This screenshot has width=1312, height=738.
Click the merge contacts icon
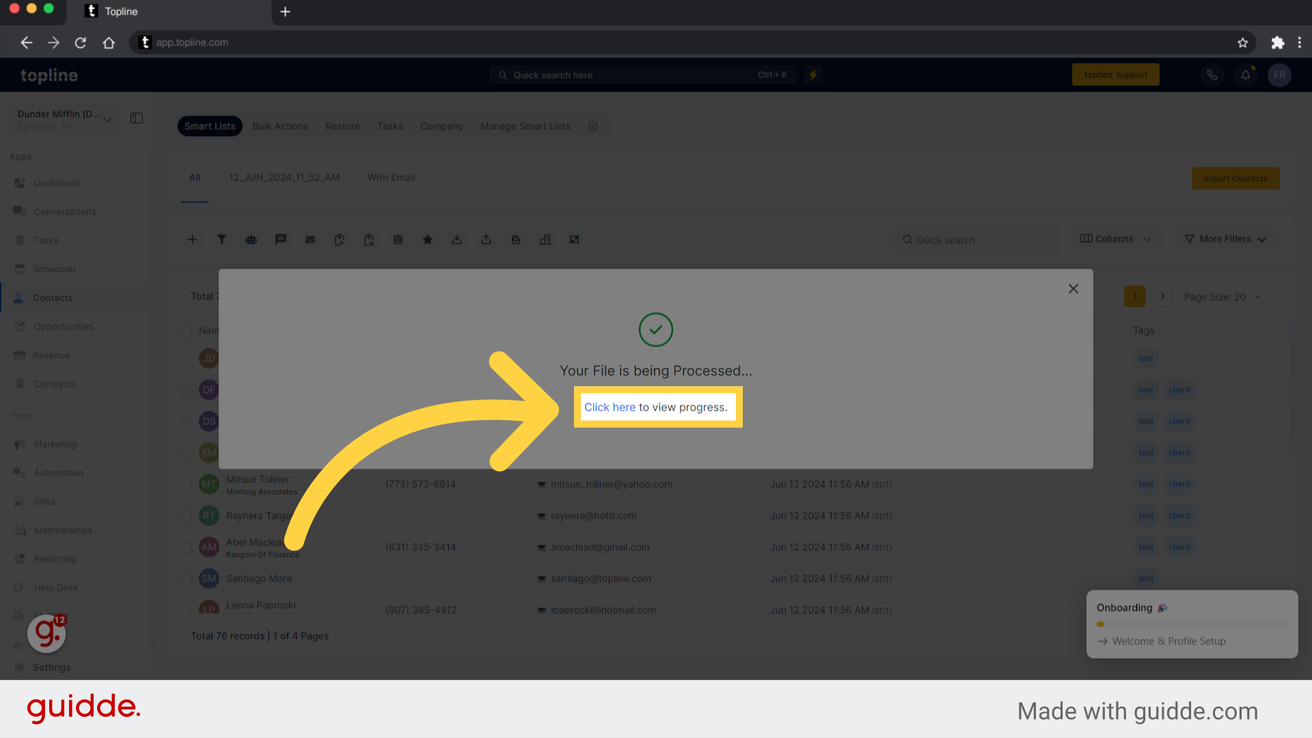575,239
